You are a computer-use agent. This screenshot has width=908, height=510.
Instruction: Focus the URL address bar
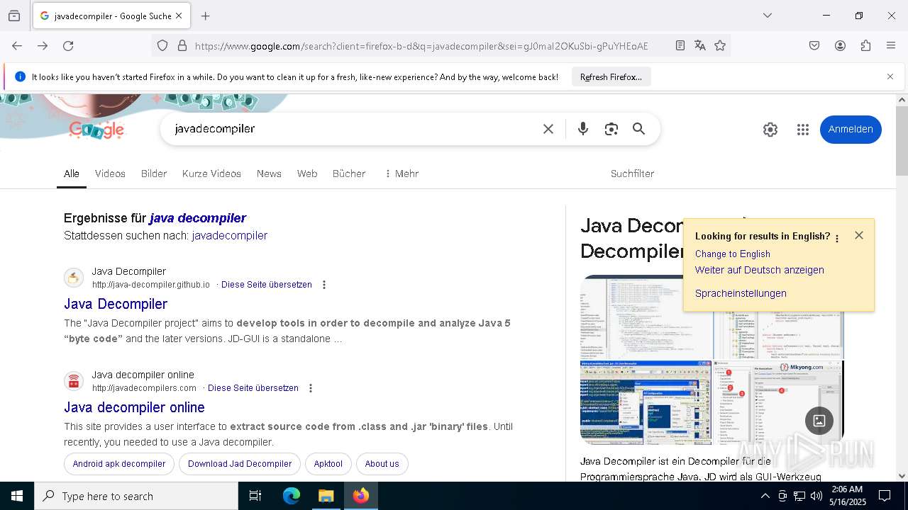pos(421,46)
